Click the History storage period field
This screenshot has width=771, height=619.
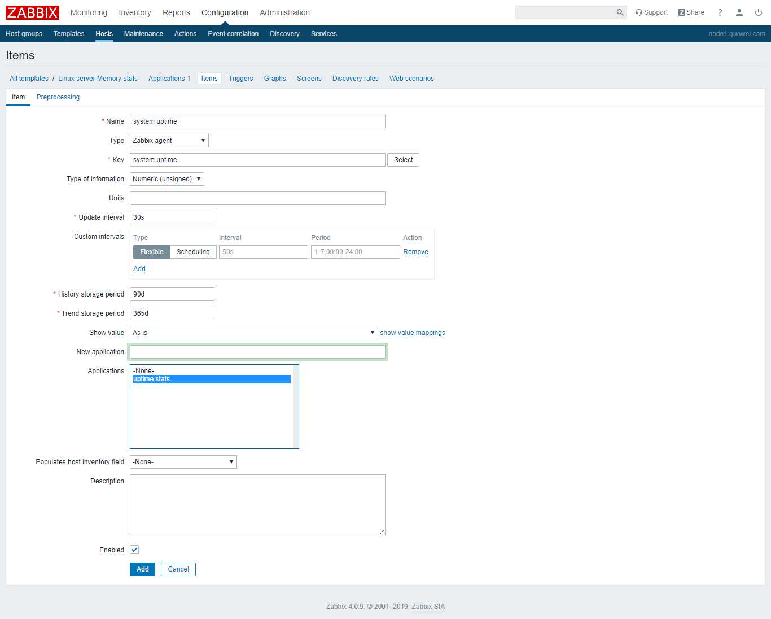tap(172, 294)
